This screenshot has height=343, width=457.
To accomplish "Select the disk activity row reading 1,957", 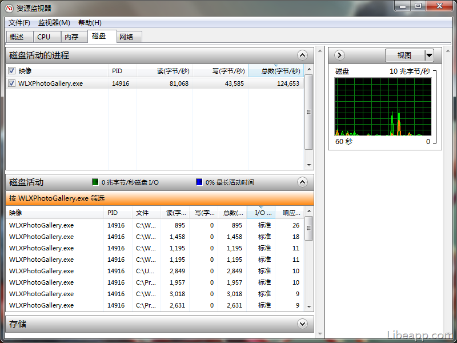I will (x=155, y=282).
